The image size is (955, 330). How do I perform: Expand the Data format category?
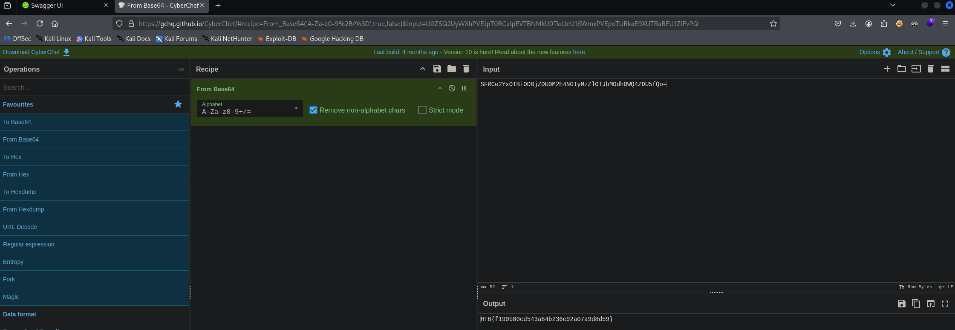click(20, 314)
